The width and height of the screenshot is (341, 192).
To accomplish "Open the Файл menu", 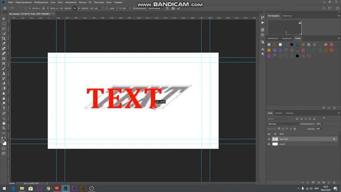I will pyautogui.click(x=11, y=2).
